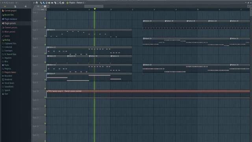Click the Projects folder icon
Image resolution: width=252 pixels, height=142 pixels.
point(3,69)
